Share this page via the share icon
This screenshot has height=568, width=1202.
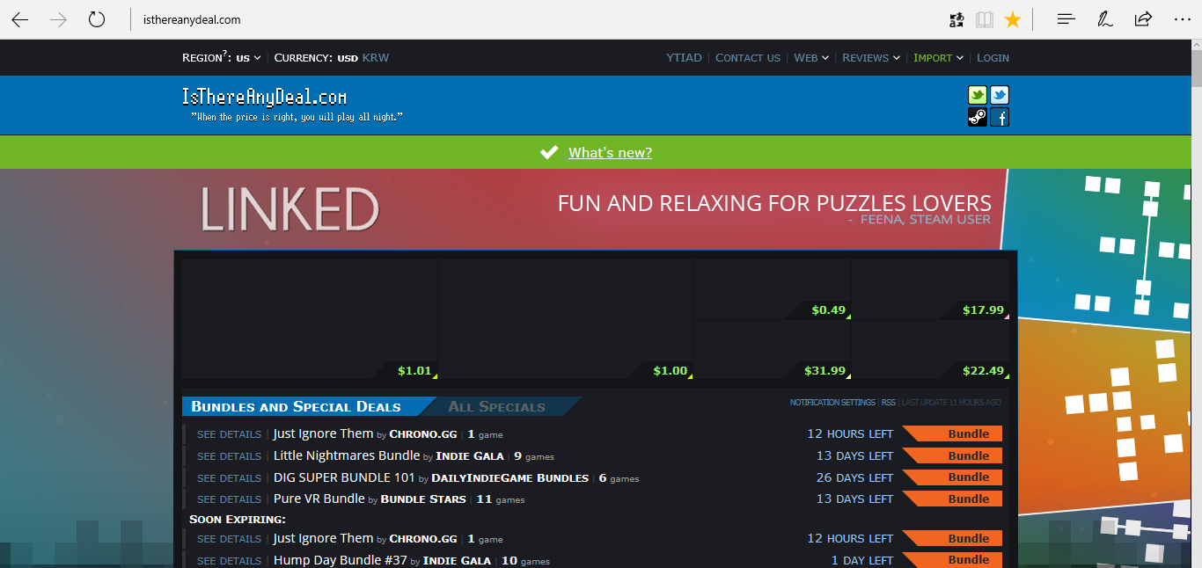[1143, 19]
